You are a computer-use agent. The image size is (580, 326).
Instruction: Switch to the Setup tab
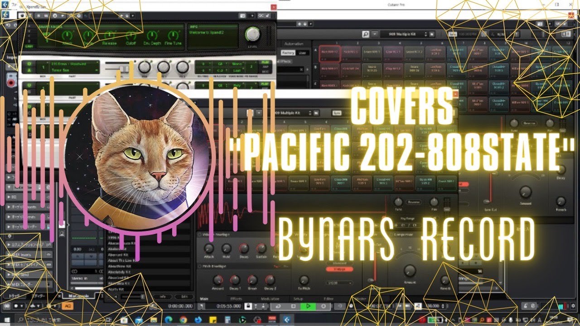[298, 299]
